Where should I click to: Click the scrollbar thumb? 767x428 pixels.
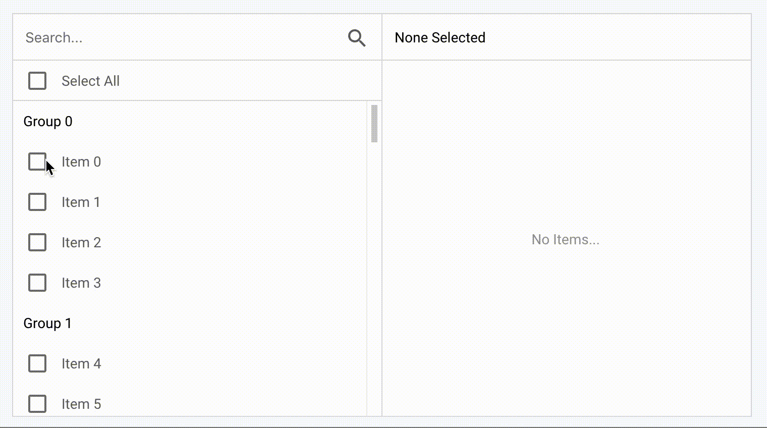point(373,123)
